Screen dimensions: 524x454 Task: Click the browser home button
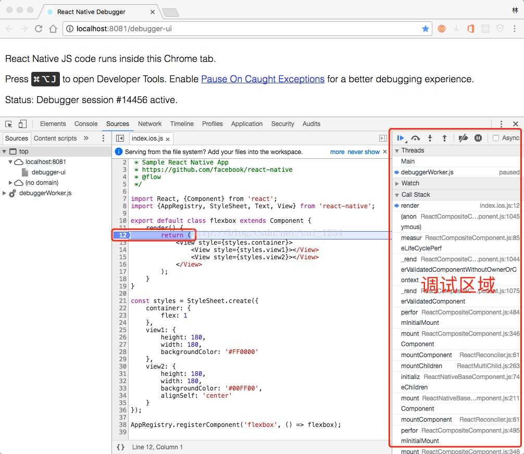pos(53,29)
